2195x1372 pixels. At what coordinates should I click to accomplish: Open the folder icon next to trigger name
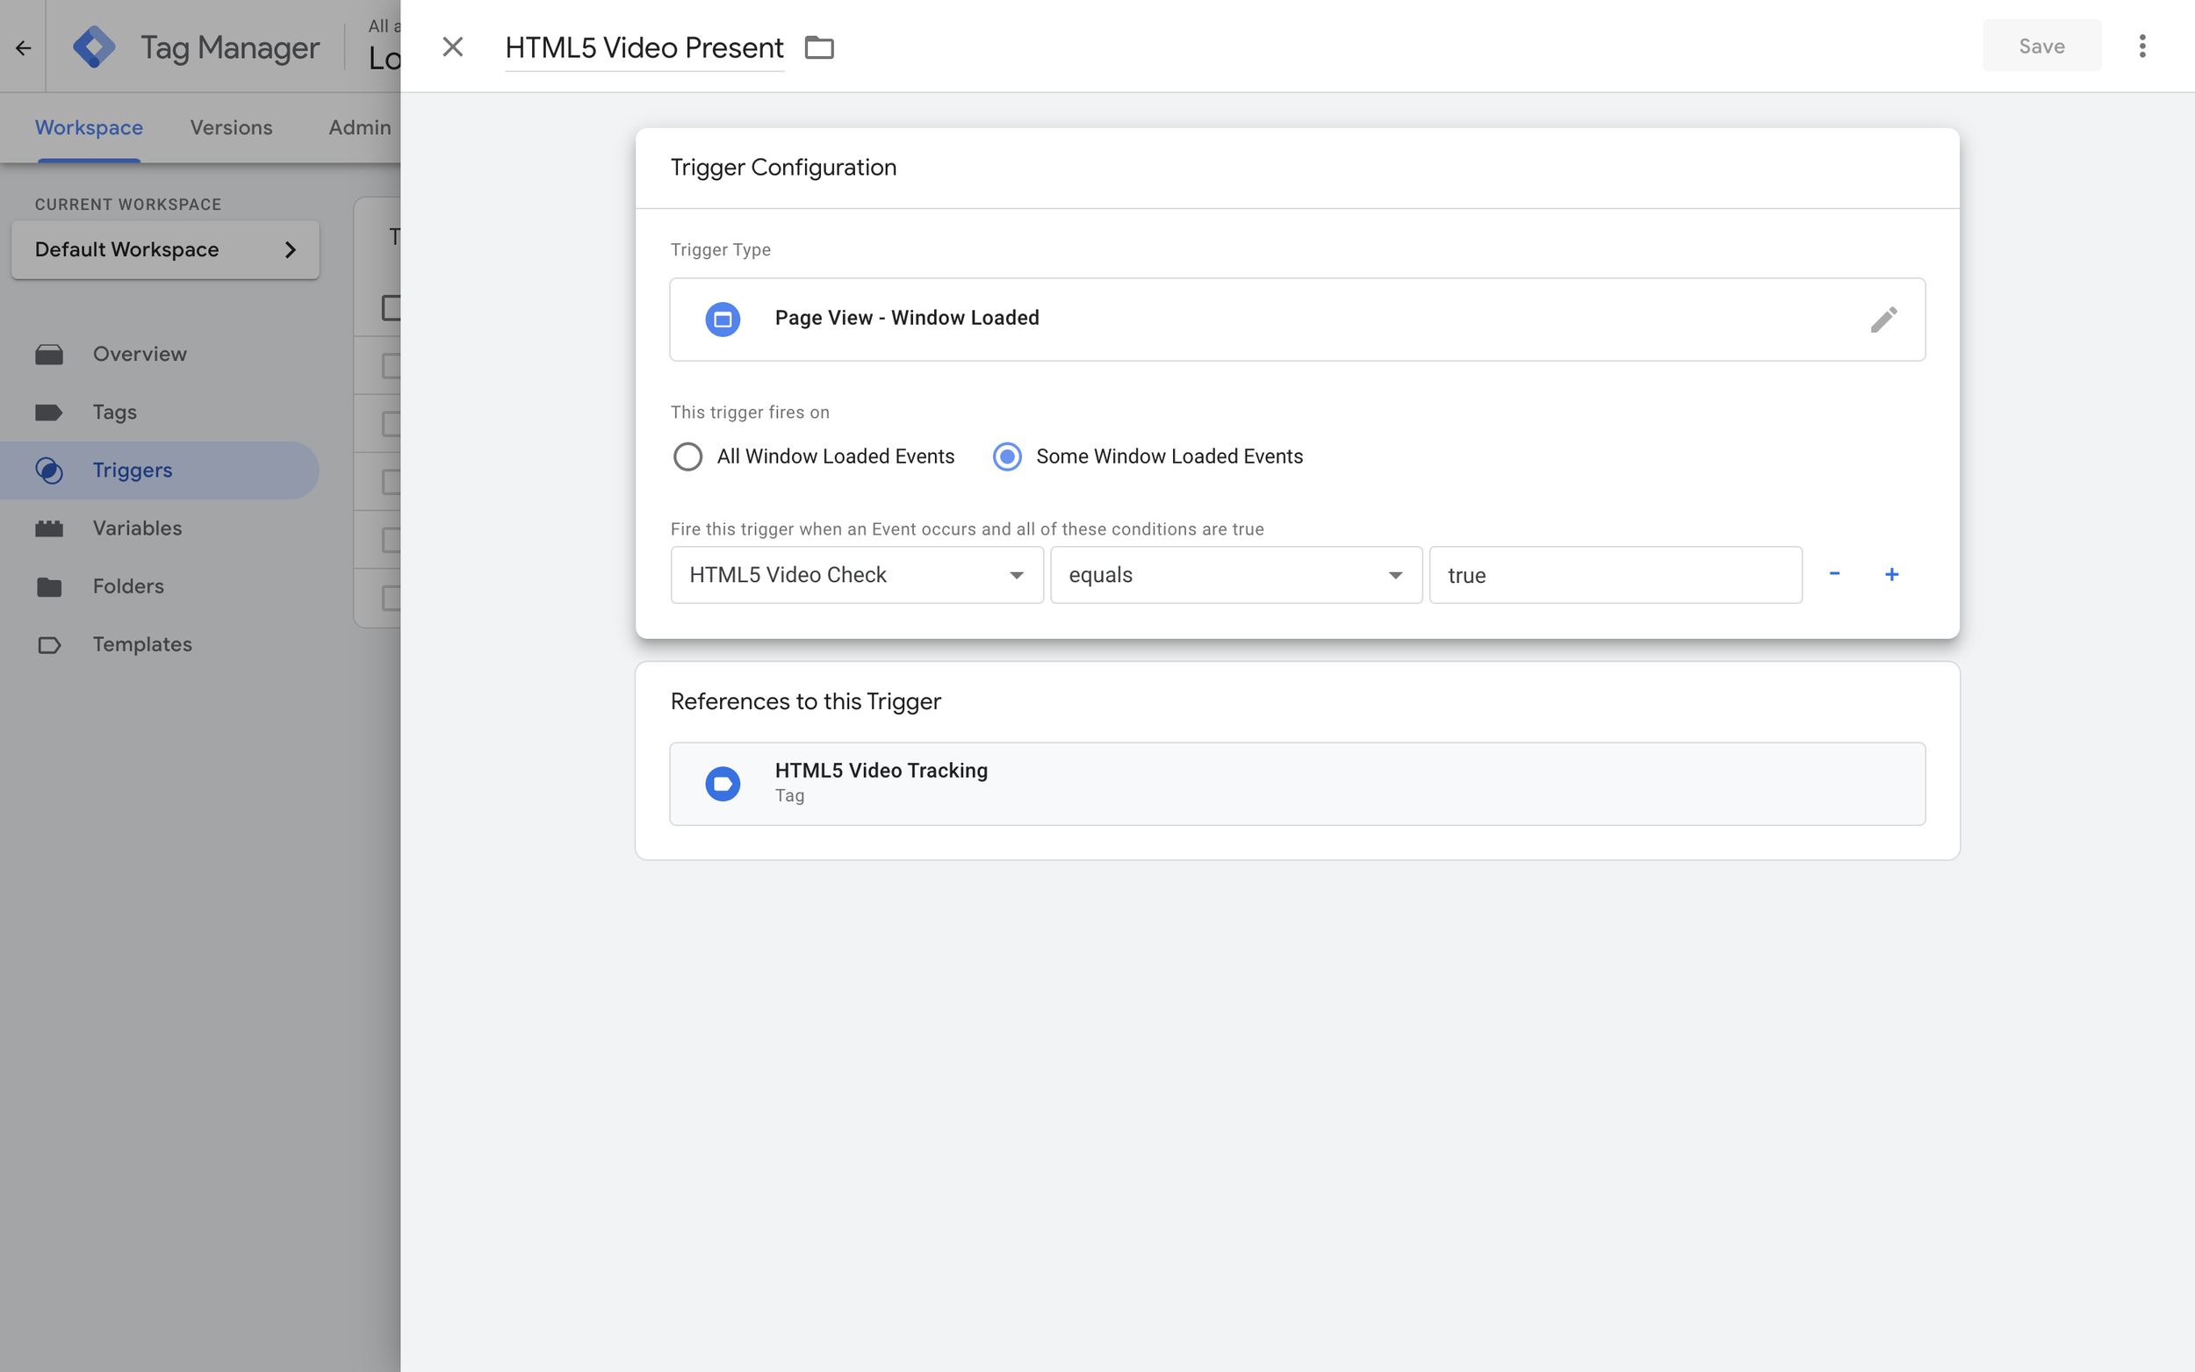[819, 47]
